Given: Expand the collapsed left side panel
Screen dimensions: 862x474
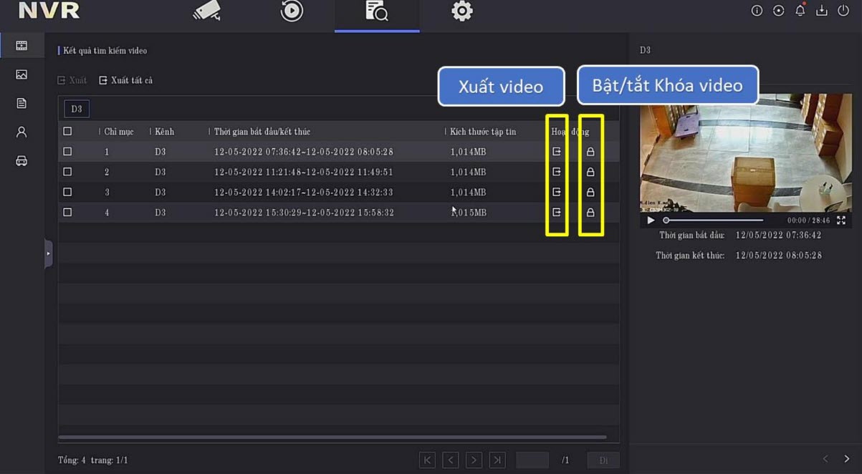Looking at the screenshot, I should pos(48,253).
